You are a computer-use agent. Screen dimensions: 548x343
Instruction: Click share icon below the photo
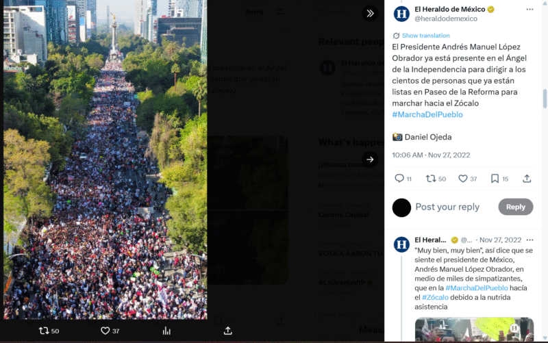tap(228, 331)
